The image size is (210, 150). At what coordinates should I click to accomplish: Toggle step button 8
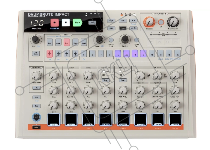pyautogui.click(x=109, y=54)
